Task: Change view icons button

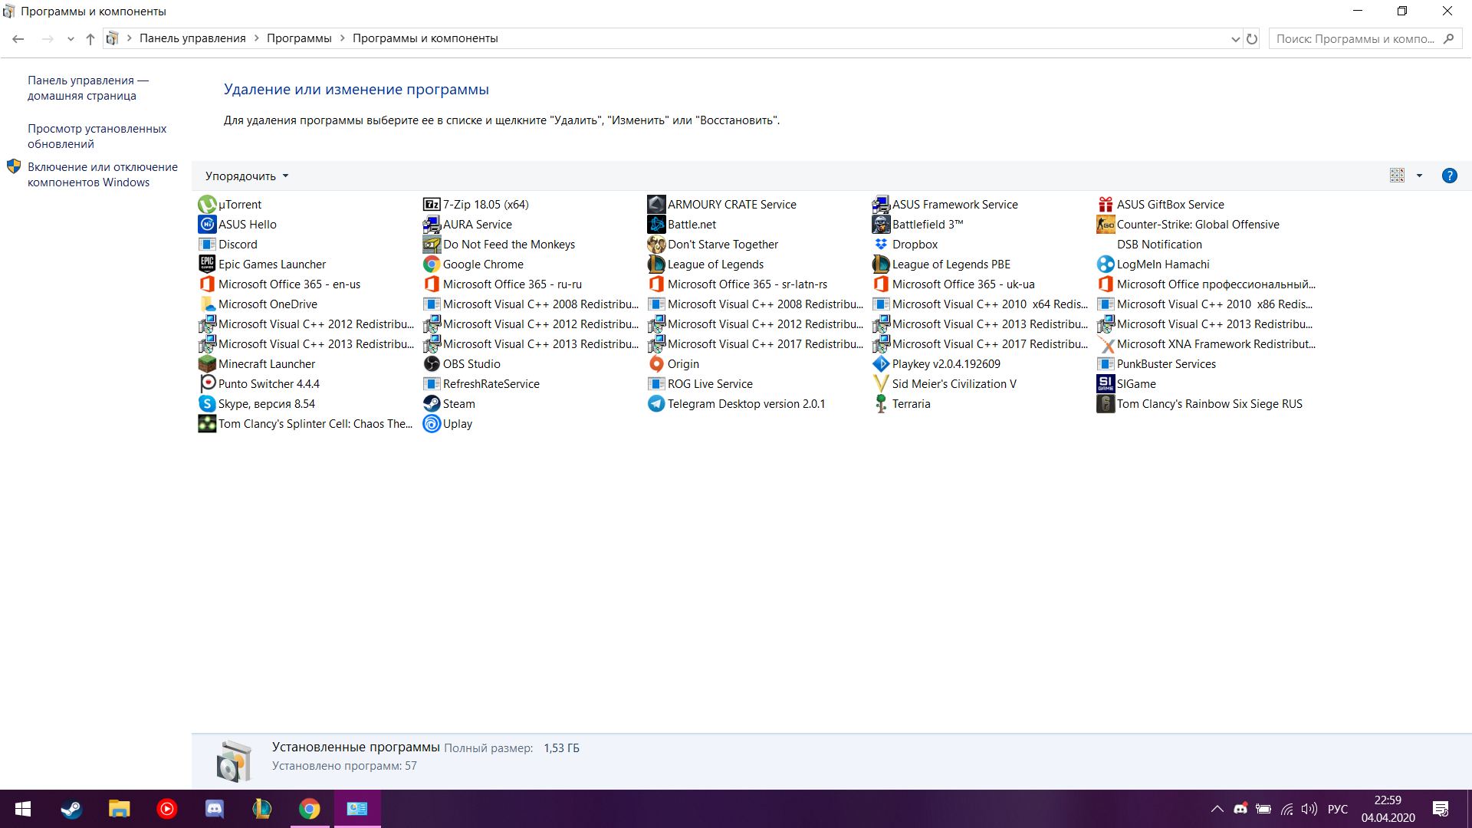Action: click(x=1397, y=176)
